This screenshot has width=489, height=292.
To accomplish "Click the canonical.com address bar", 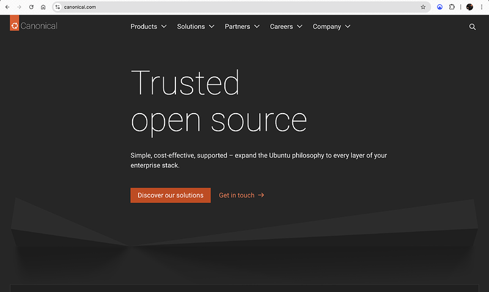I will 241,7.
